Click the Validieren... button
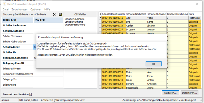Image resolution: width=204 pixels, height=103 pixels. 170,93
